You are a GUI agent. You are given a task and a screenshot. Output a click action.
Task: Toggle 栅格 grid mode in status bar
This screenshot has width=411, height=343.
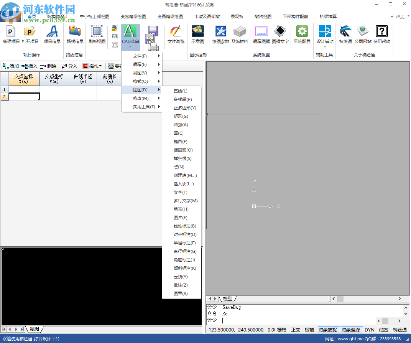(282, 330)
